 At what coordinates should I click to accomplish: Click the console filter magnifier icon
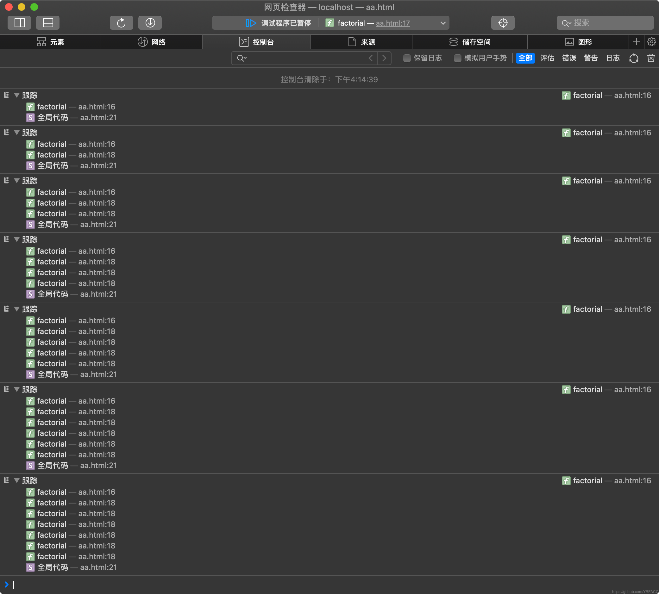click(242, 58)
